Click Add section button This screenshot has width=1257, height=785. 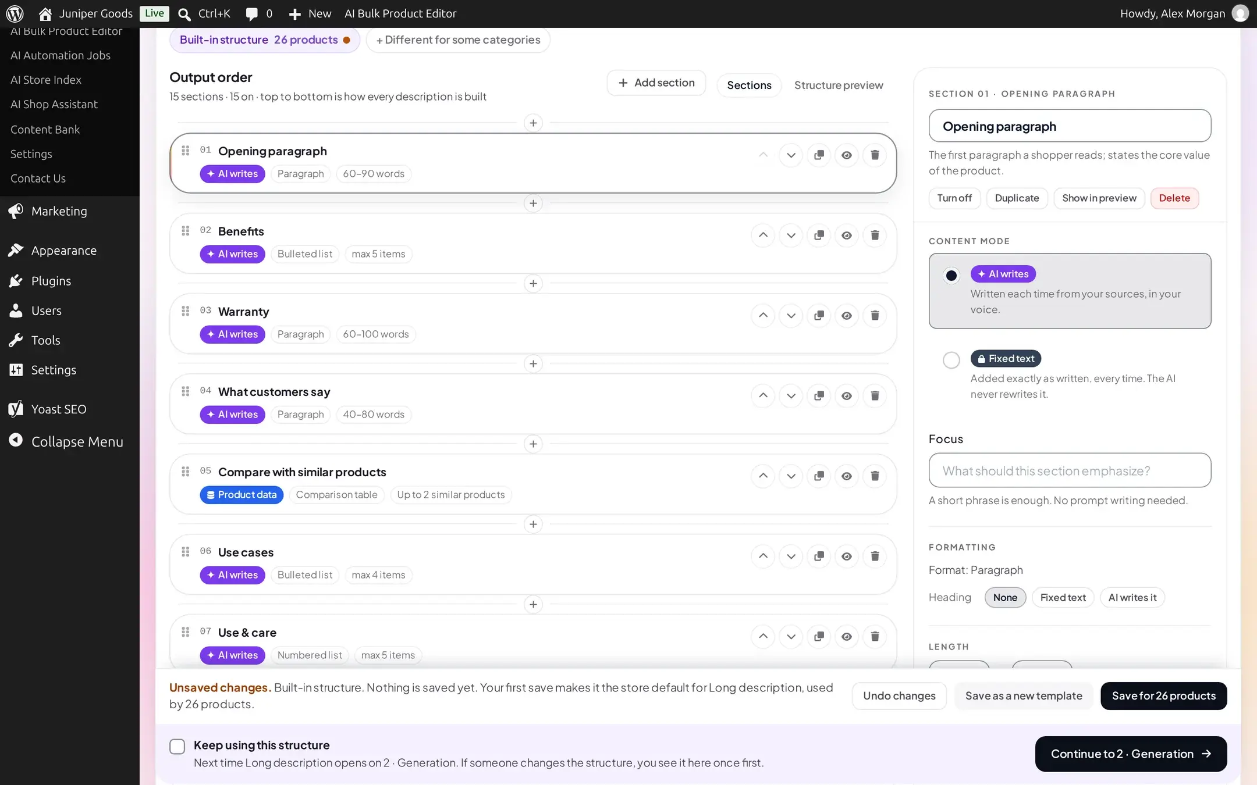coord(656,83)
